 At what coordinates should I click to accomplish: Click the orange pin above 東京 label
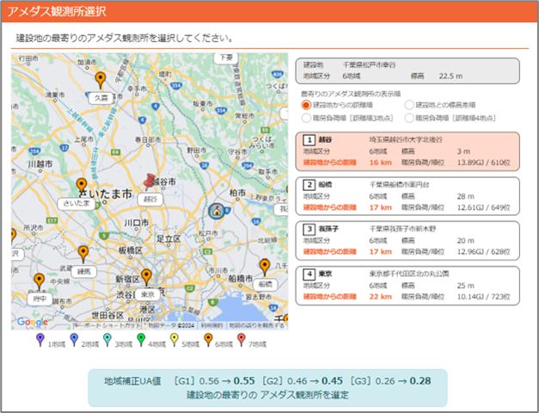tap(146, 277)
